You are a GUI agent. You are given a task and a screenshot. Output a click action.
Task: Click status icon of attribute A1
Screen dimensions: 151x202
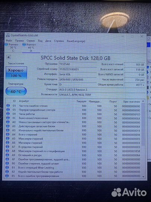click(x=8, y=126)
